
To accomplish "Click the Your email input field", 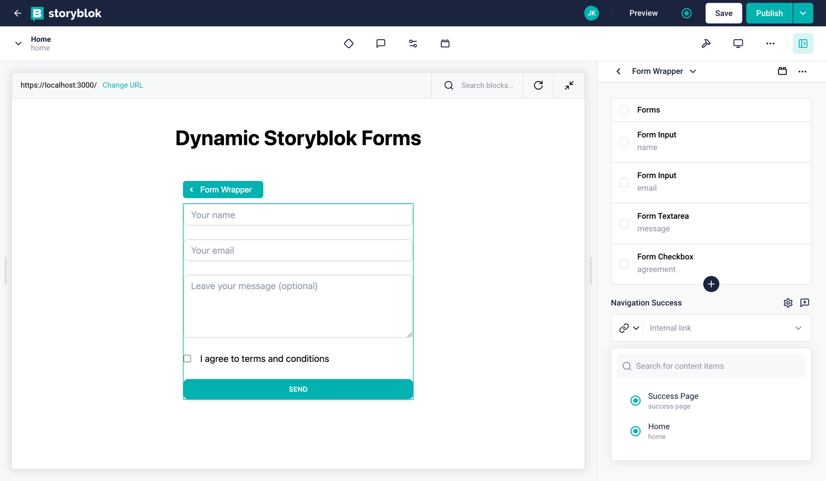I will pyautogui.click(x=298, y=251).
